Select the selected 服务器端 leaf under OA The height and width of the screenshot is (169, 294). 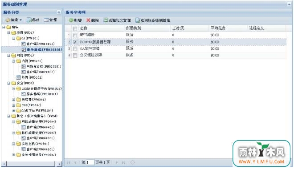(44, 50)
